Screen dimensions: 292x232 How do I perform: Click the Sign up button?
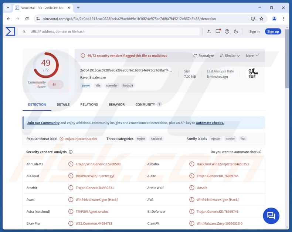pos(273,31)
